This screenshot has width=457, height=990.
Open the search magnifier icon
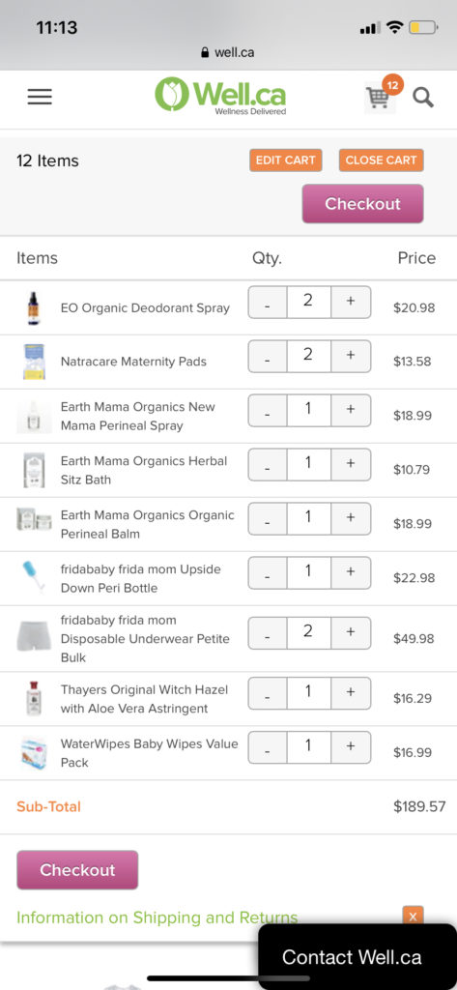point(423,98)
